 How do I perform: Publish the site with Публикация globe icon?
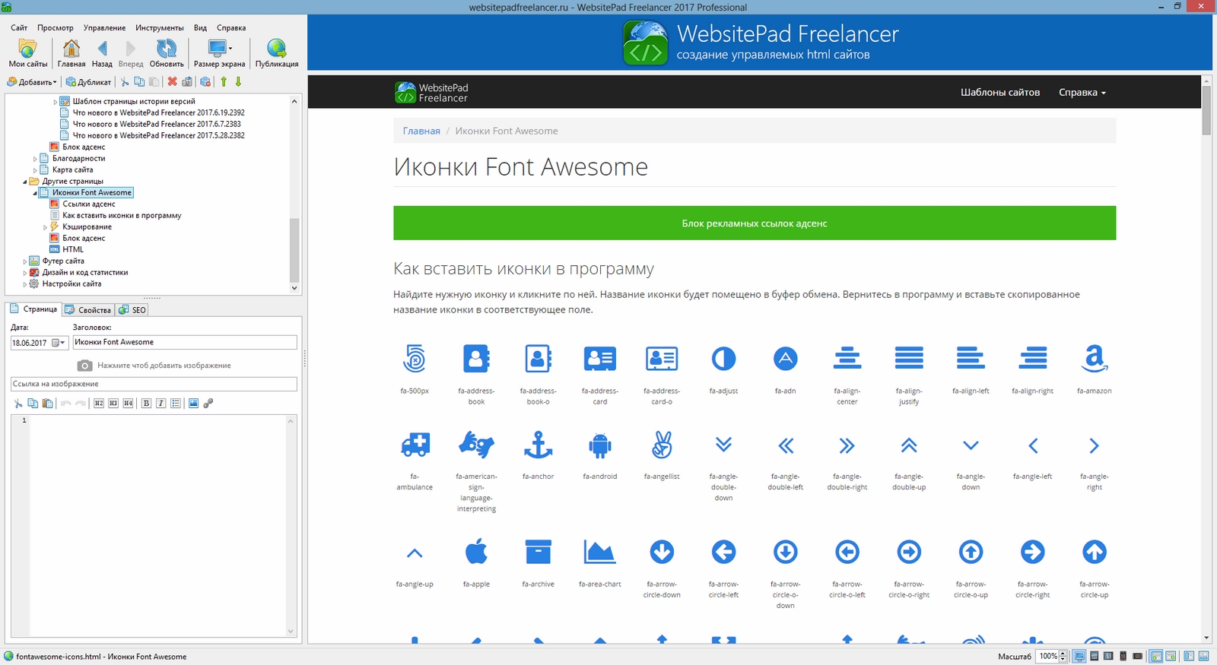point(277,53)
